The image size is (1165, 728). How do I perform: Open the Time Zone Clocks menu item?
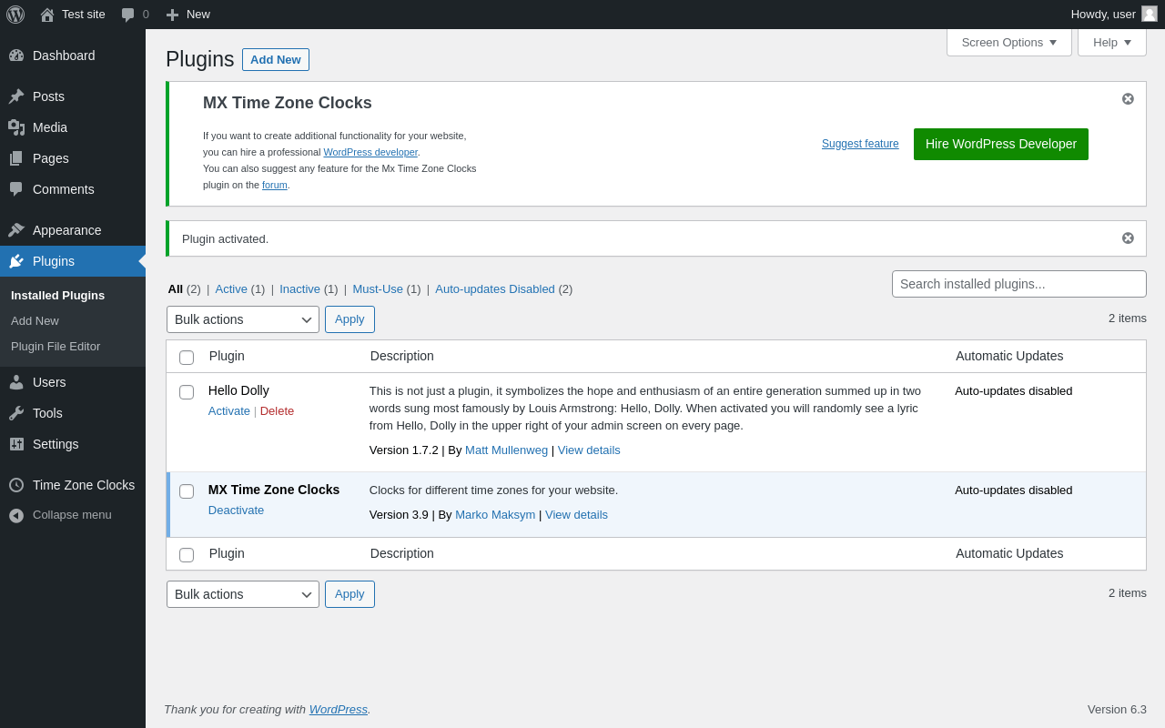coord(73,485)
